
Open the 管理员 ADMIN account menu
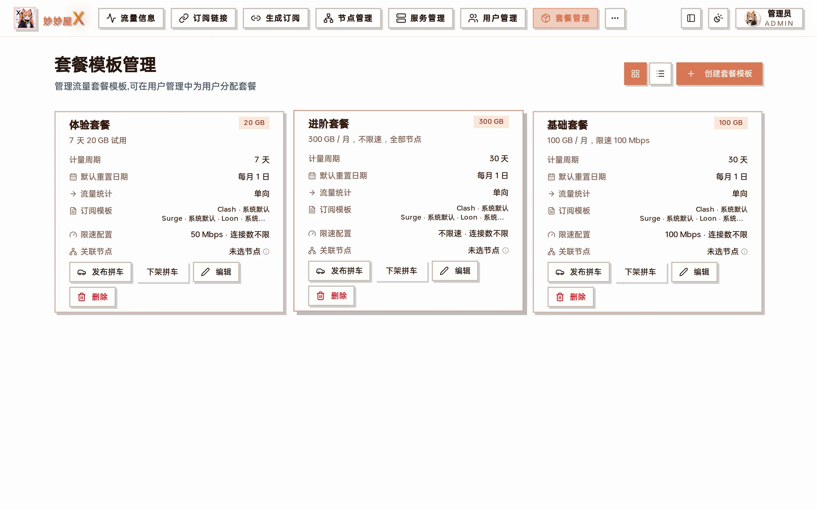point(769,18)
